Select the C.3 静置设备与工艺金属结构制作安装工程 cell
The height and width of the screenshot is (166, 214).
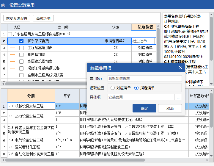coord(31,130)
